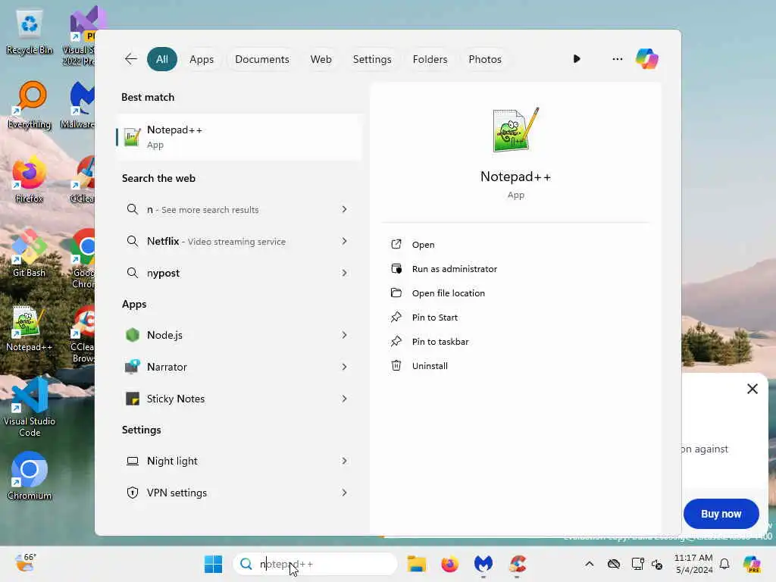Expand Node.js app result chevron

[x=345, y=335]
